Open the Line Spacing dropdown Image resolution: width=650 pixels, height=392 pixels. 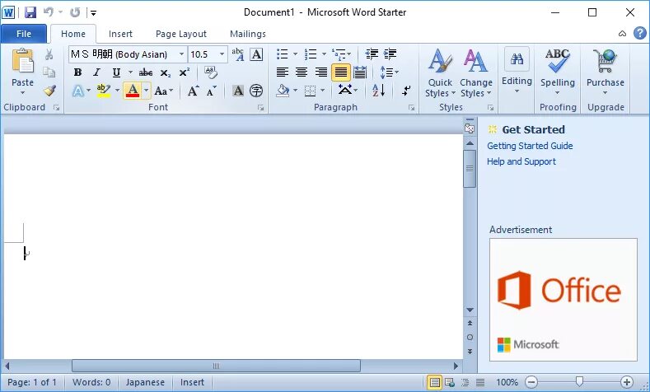[x=389, y=72]
